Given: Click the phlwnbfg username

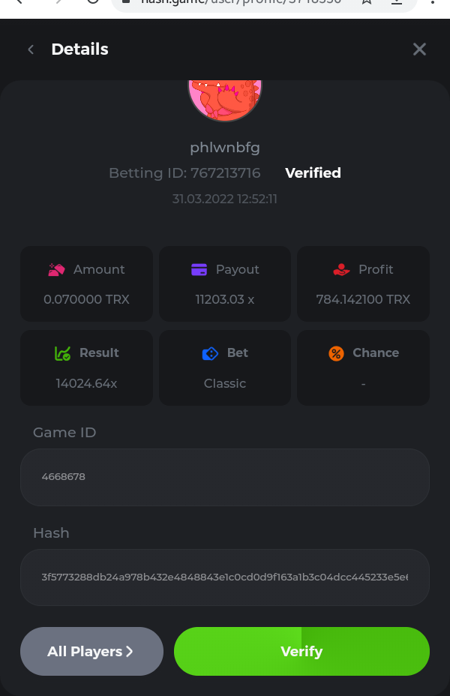Looking at the screenshot, I should coord(224,147).
